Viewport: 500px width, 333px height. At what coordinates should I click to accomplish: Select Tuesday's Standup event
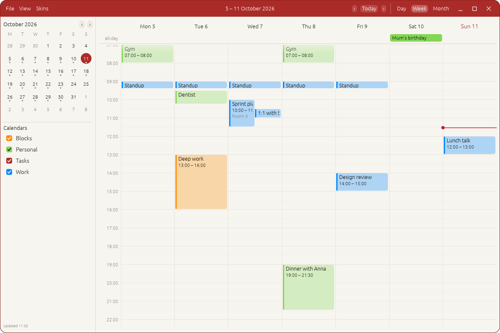coord(201,85)
